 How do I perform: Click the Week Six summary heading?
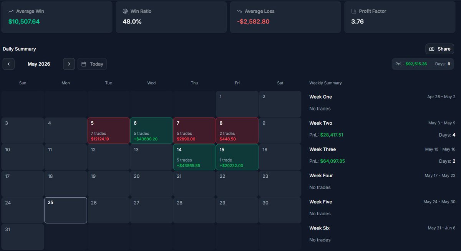pos(320,228)
